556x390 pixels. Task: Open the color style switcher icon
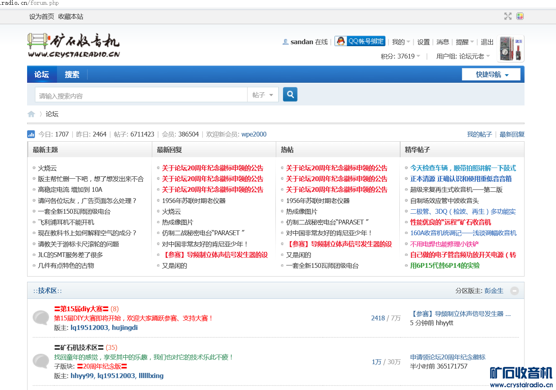coord(520,16)
